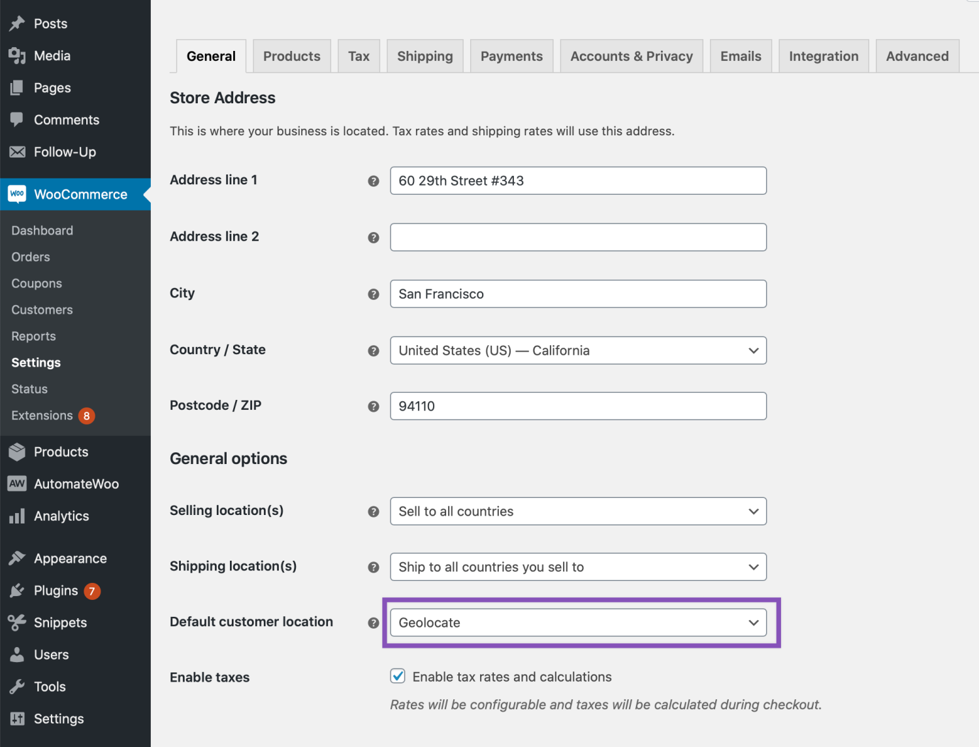Open the Plugins icon in sidebar
Viewport: 979px width, 747px height.
(x=17, y=590)
